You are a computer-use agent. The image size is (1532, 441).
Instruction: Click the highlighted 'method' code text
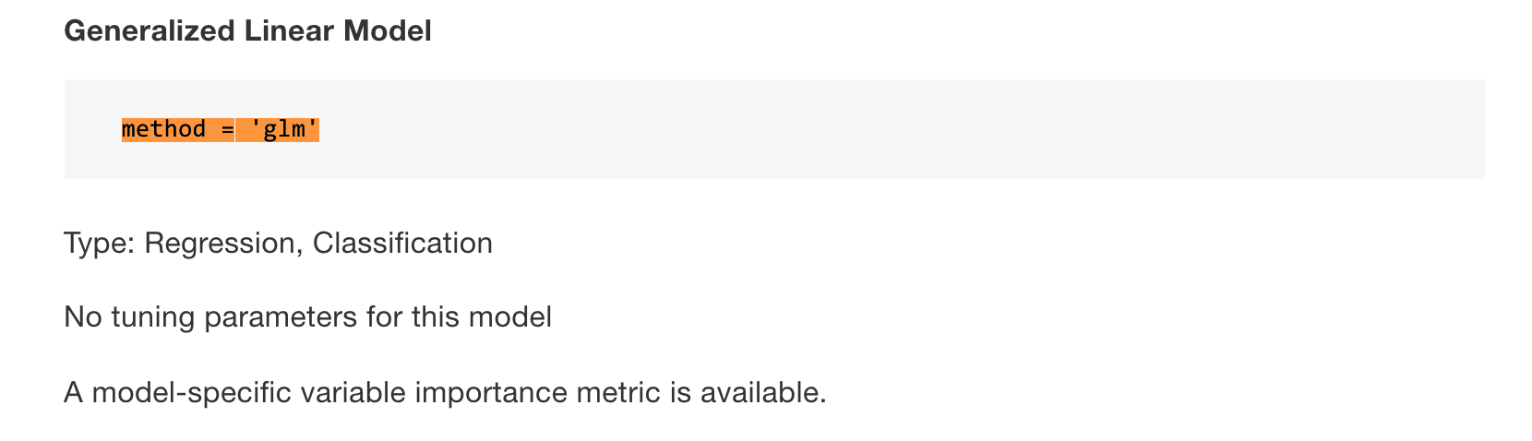(163, 129)
